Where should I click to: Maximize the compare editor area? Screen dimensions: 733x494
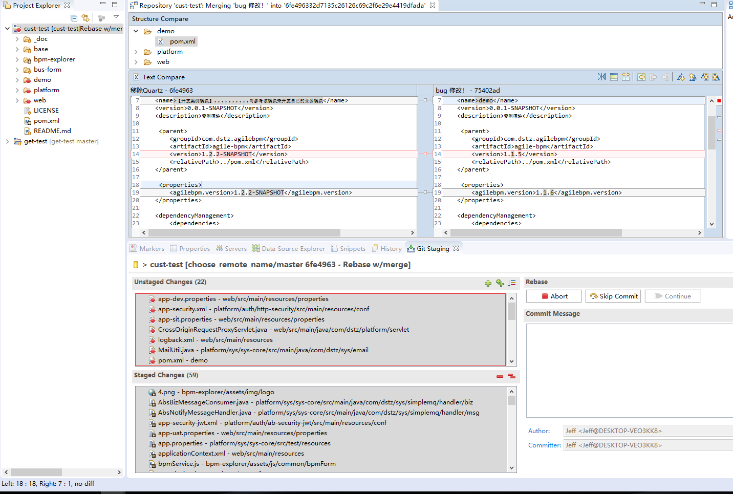point(714,5)
